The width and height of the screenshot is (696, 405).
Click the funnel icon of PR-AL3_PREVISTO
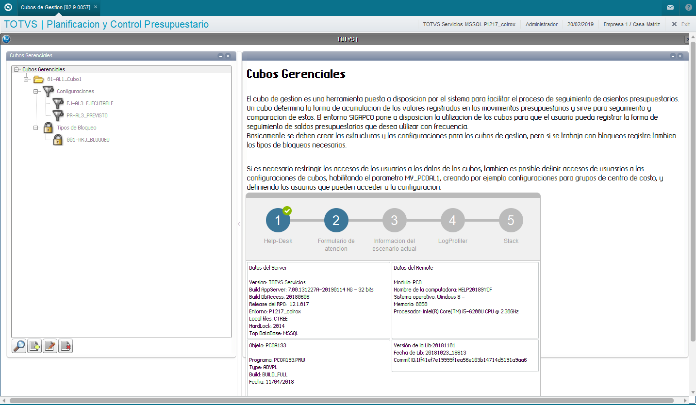[x=58, y=115]
